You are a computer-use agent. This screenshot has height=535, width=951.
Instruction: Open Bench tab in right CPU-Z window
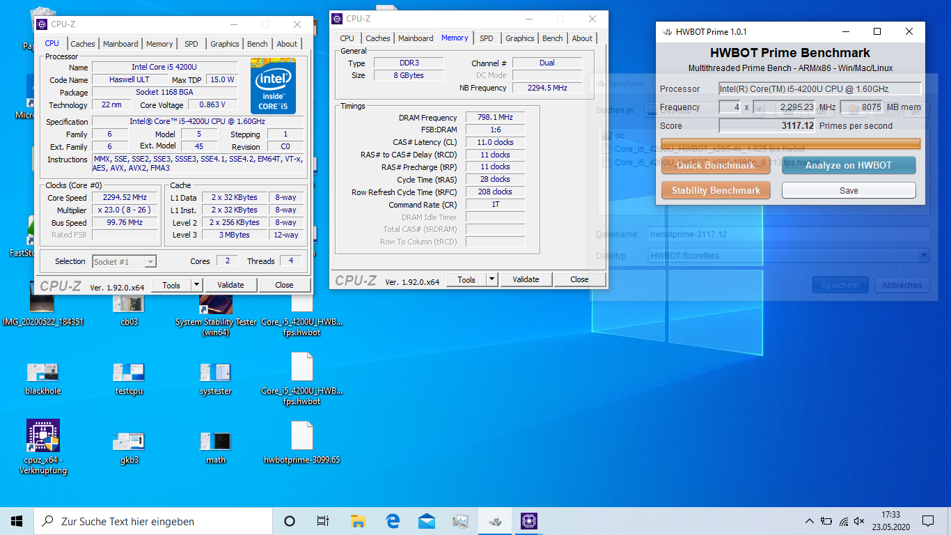[x=553, y=38]
